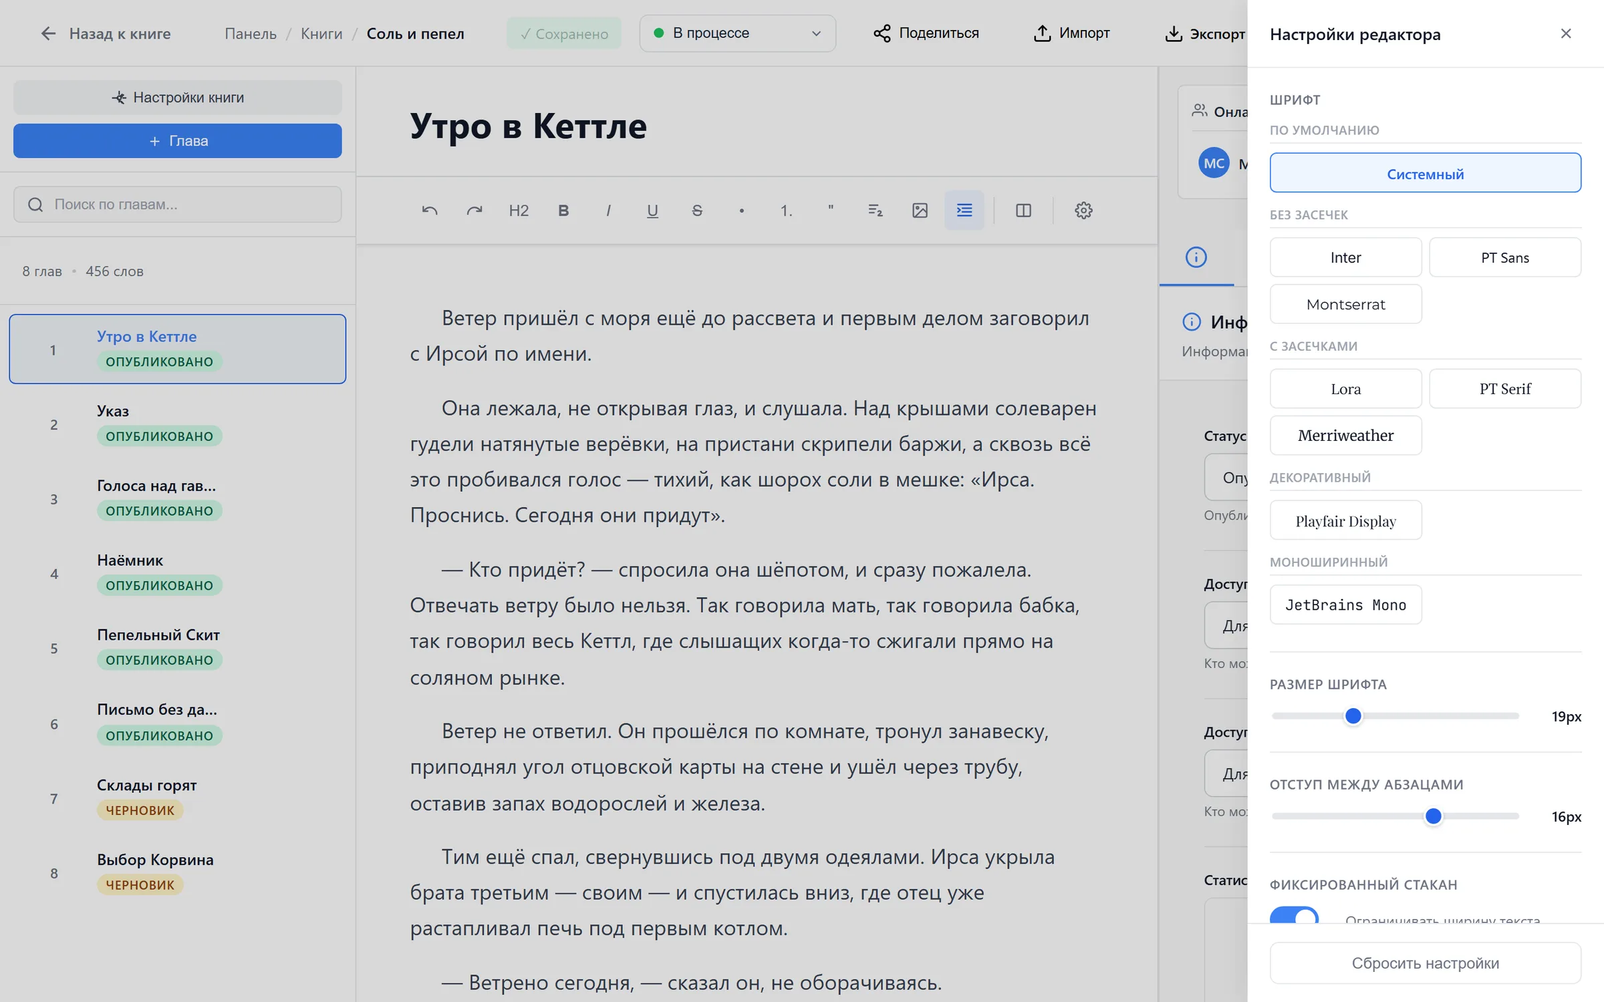1604x1002 pixels.
Task: Open editor settings gear icon
Action: (x=1083, y=210)
